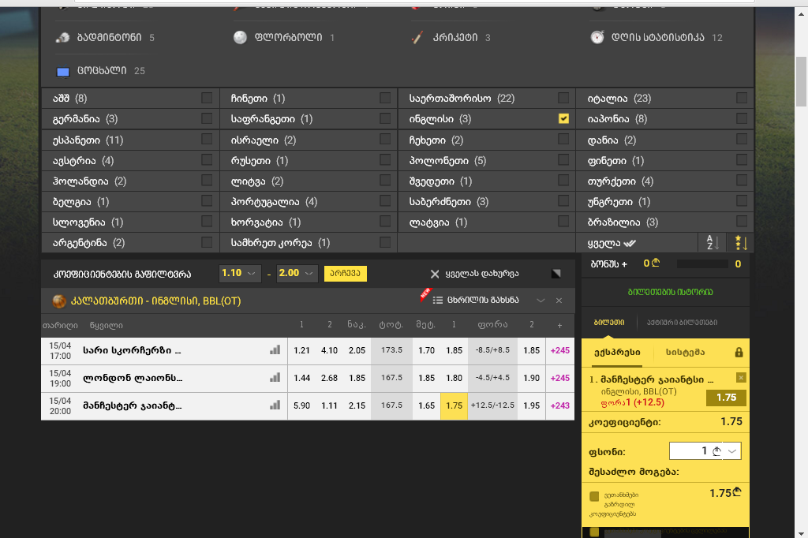Open the დღის სტატისტიკა stopwatch icon

pyautogui.click(x=597, y=37)
